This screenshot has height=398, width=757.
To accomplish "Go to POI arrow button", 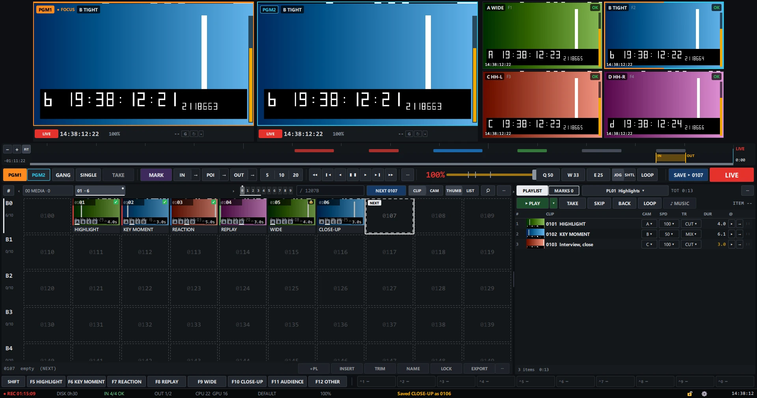I will point(224,175).
